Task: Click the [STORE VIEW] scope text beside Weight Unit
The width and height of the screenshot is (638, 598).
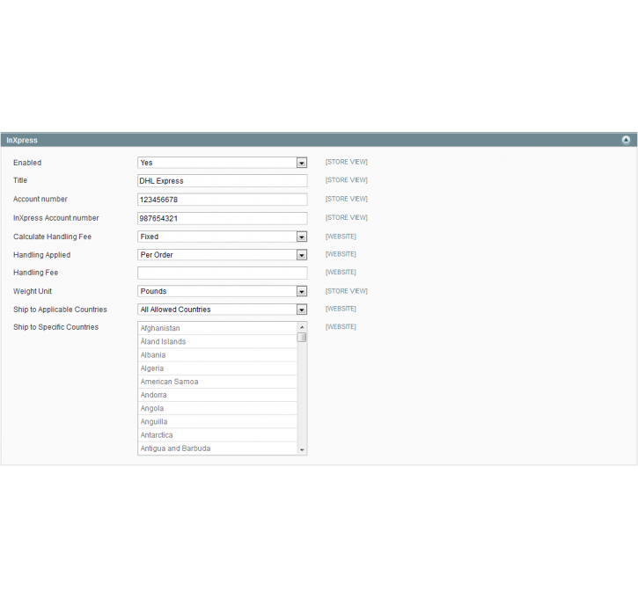Action: tap(346, 291)
